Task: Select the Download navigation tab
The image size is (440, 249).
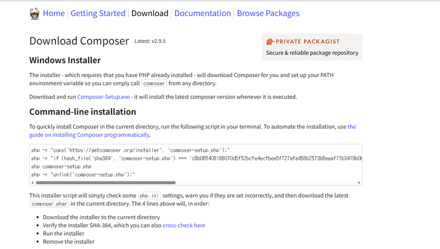Action: pyautogui.click(x=150, y=13)
